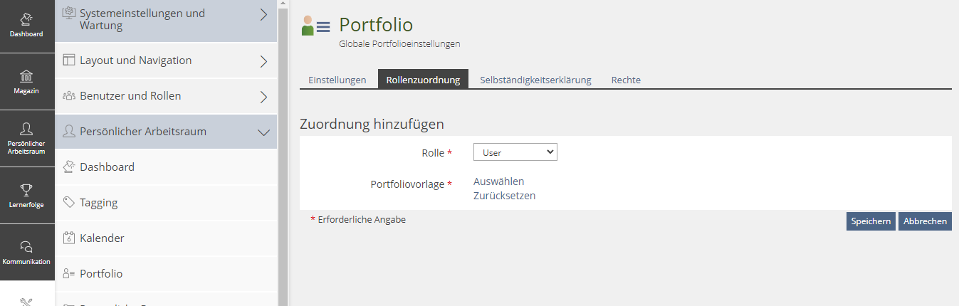This screenshot has height=306, width=959.
Task: Expand the Layout und Navigation section
Action: (x=263, y=61)
